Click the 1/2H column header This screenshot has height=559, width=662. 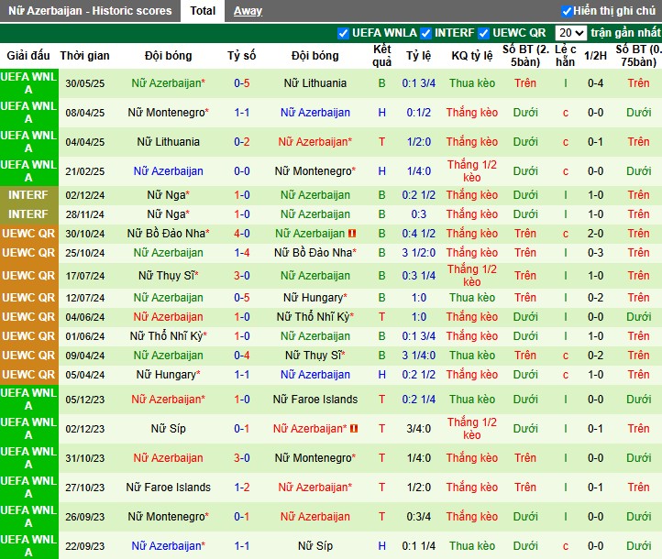(x=595, y=56)
